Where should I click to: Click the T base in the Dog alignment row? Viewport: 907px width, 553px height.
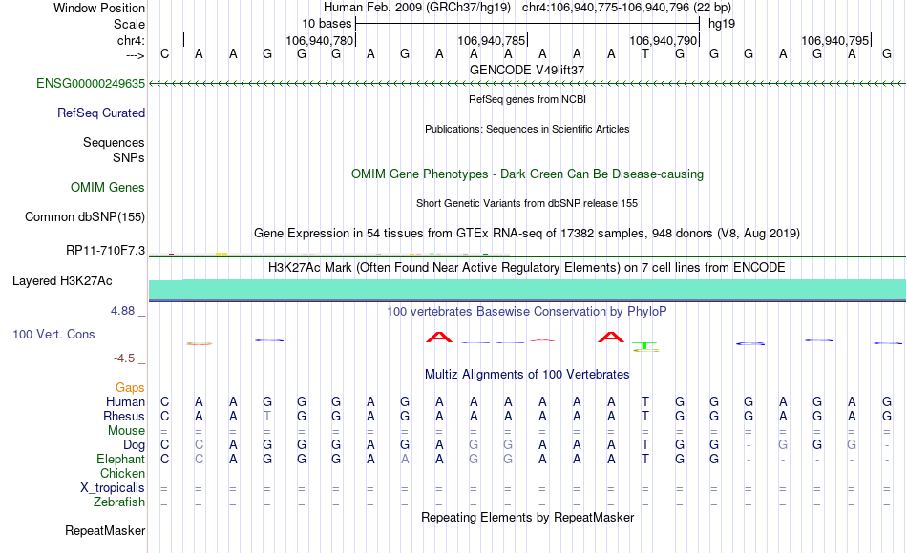pyautogui.click(x=645, y=445)
